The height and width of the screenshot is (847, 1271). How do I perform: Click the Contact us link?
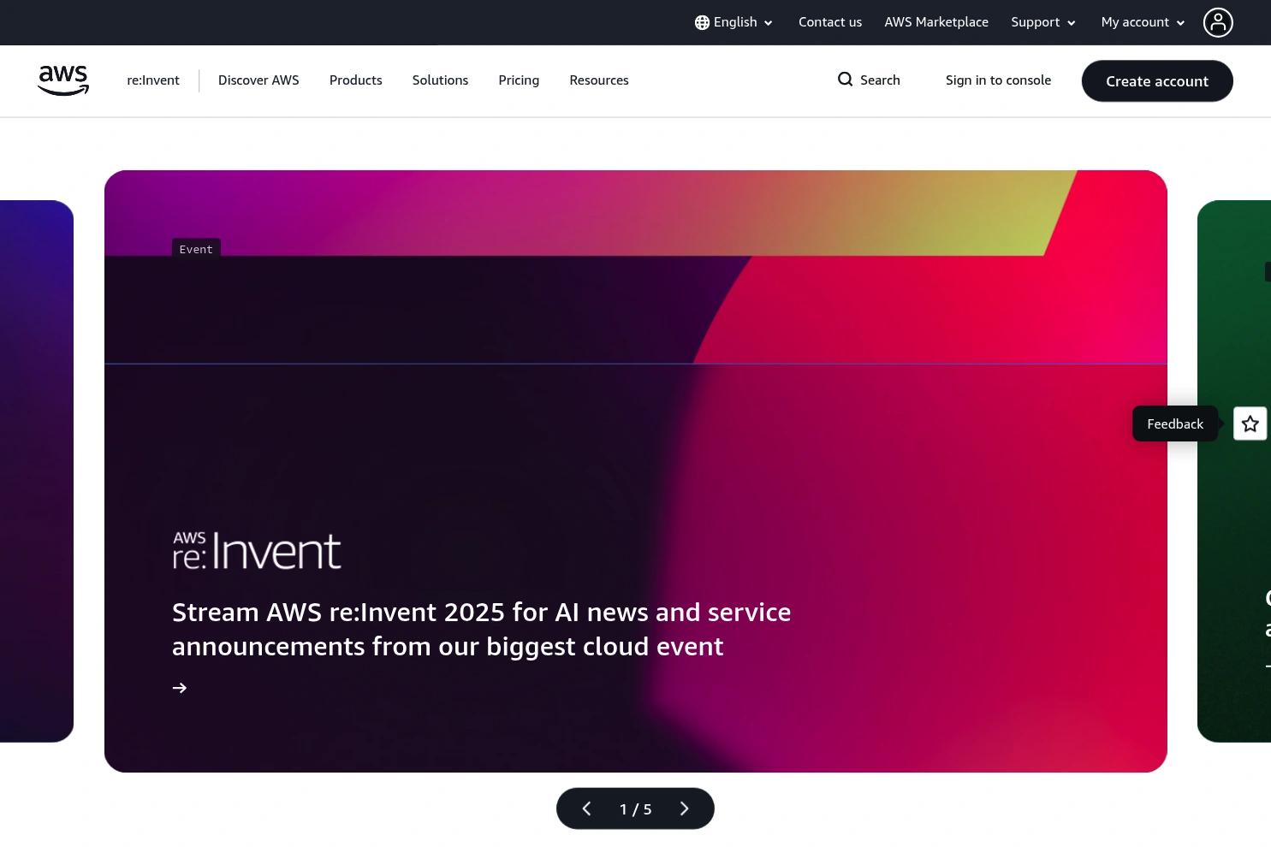[x=830, y=22]
